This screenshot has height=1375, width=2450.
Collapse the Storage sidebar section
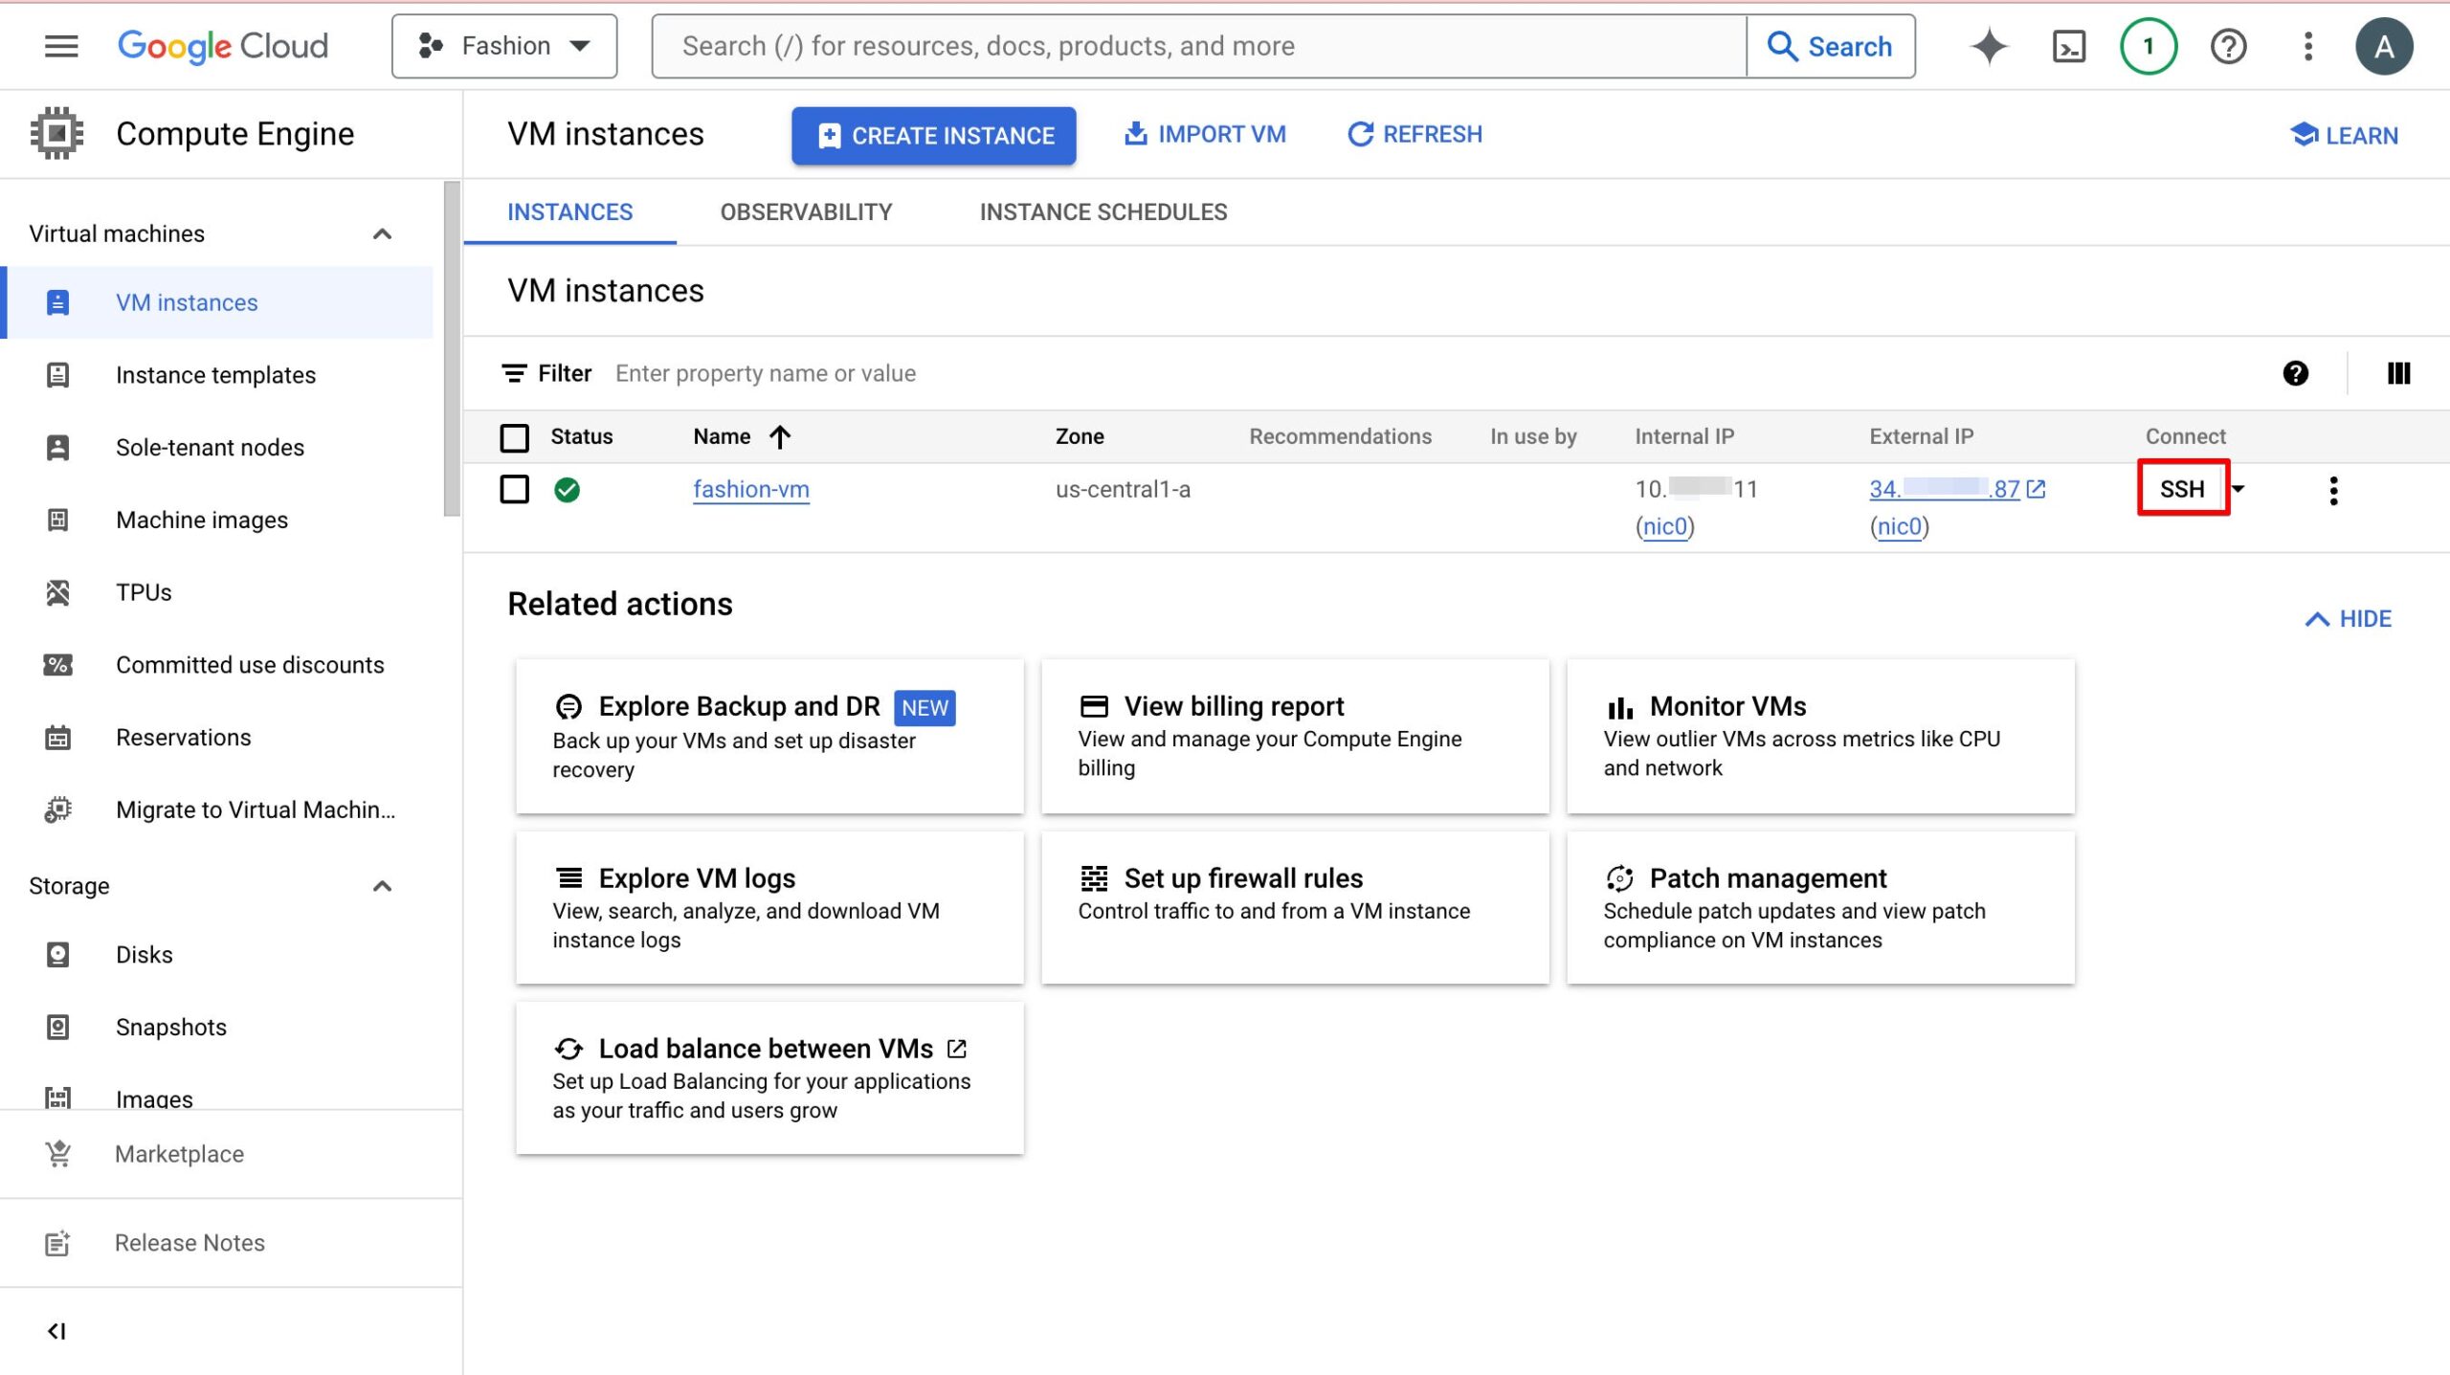click(x=382, y=886)
